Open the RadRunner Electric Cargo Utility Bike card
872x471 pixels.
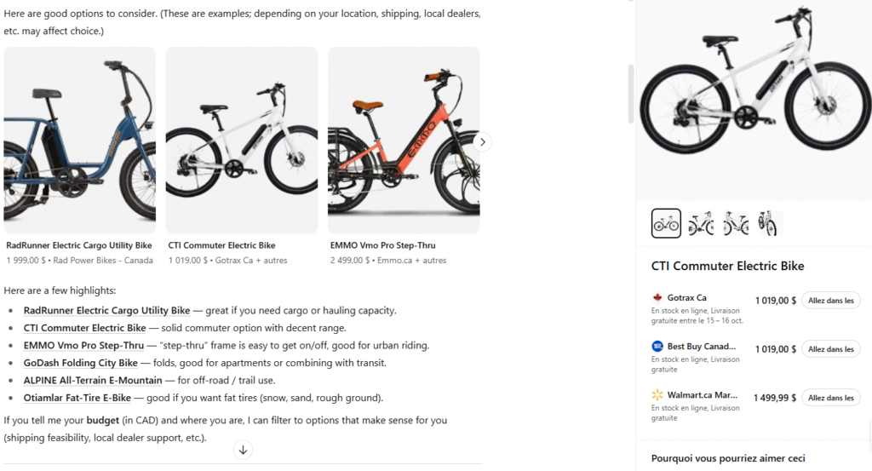point(80,141)
